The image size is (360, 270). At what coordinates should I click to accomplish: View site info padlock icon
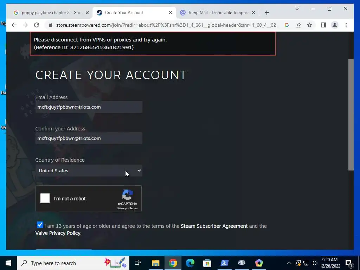click(51, 25)
